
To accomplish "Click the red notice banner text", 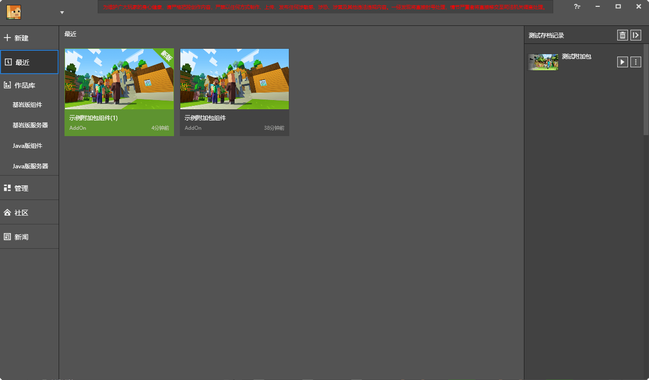I will [325, 7].
